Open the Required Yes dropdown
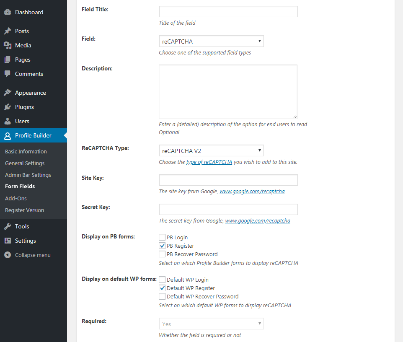The image size is (403, 342). [211, 324]
